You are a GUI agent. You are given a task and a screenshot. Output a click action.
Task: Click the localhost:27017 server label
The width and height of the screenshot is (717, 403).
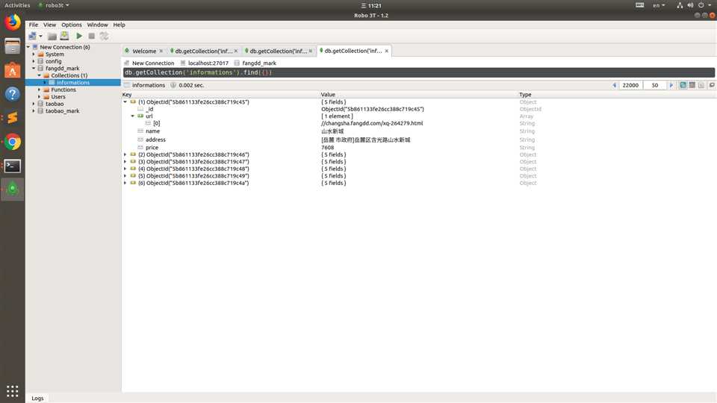[x=208, y=63]
